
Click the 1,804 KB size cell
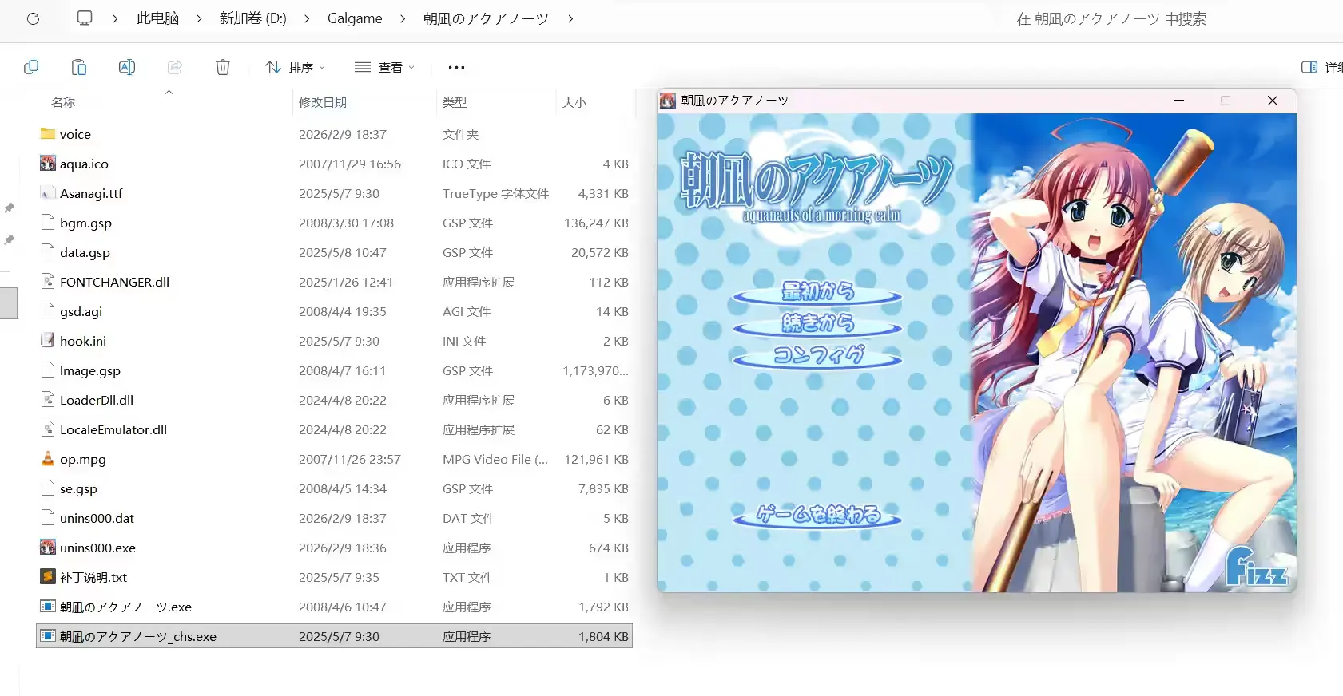[604, 636]
